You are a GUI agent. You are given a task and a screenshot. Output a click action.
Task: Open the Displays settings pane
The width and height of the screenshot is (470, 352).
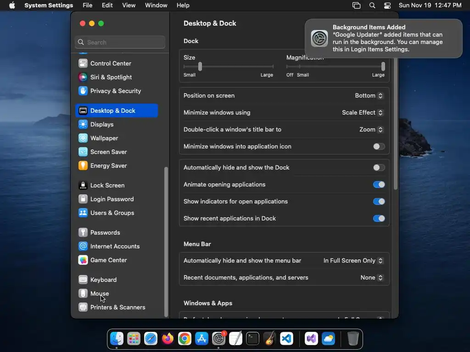pos(117,124)
